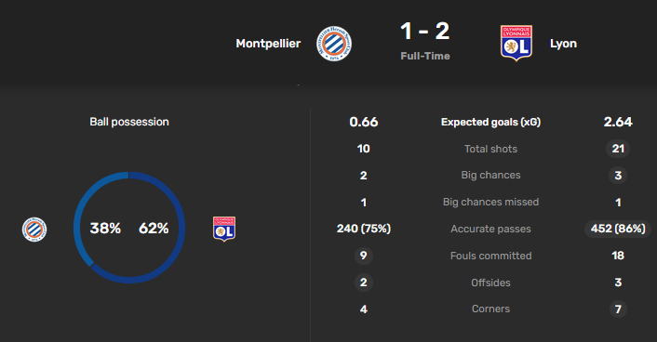Click Lyon's 7 corners badge
Screen dimensions: 657x342
pos(618,309)
